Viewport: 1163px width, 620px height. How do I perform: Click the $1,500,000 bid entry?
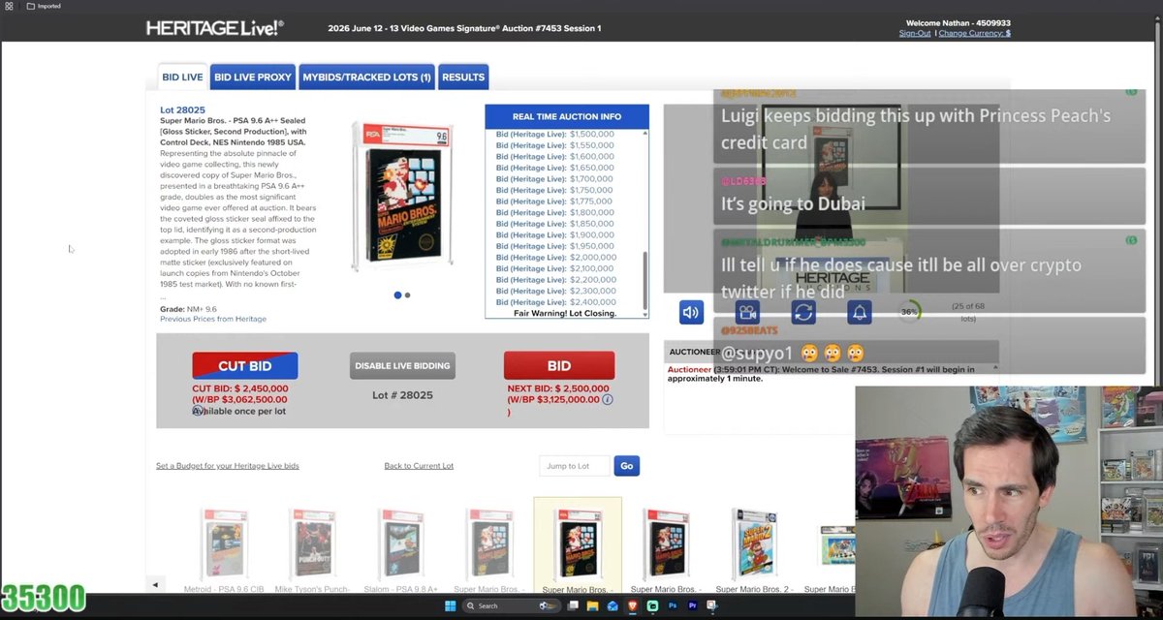pos(555,134)
